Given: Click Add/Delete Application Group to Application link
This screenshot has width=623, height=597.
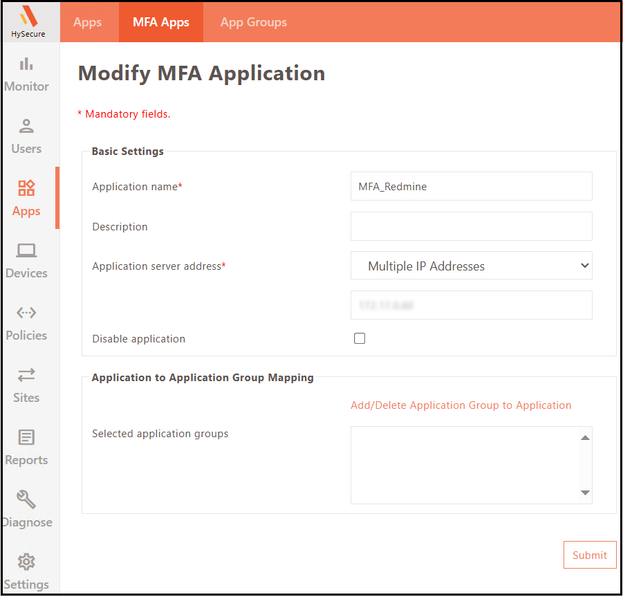Looking at the screenshot, I should (x=461, y=405).
